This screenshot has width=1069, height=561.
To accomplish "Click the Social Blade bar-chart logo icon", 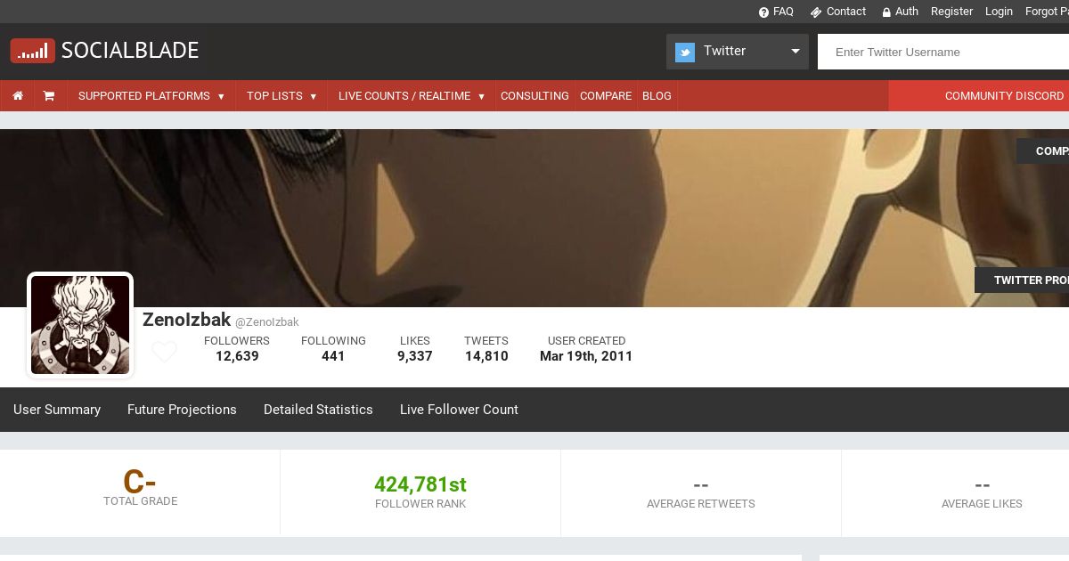I will 33,51.
